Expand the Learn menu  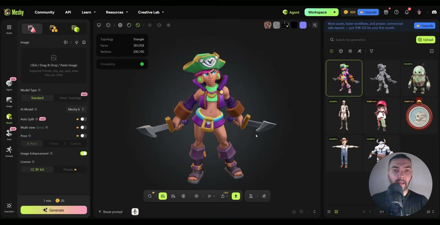(89, 12)
